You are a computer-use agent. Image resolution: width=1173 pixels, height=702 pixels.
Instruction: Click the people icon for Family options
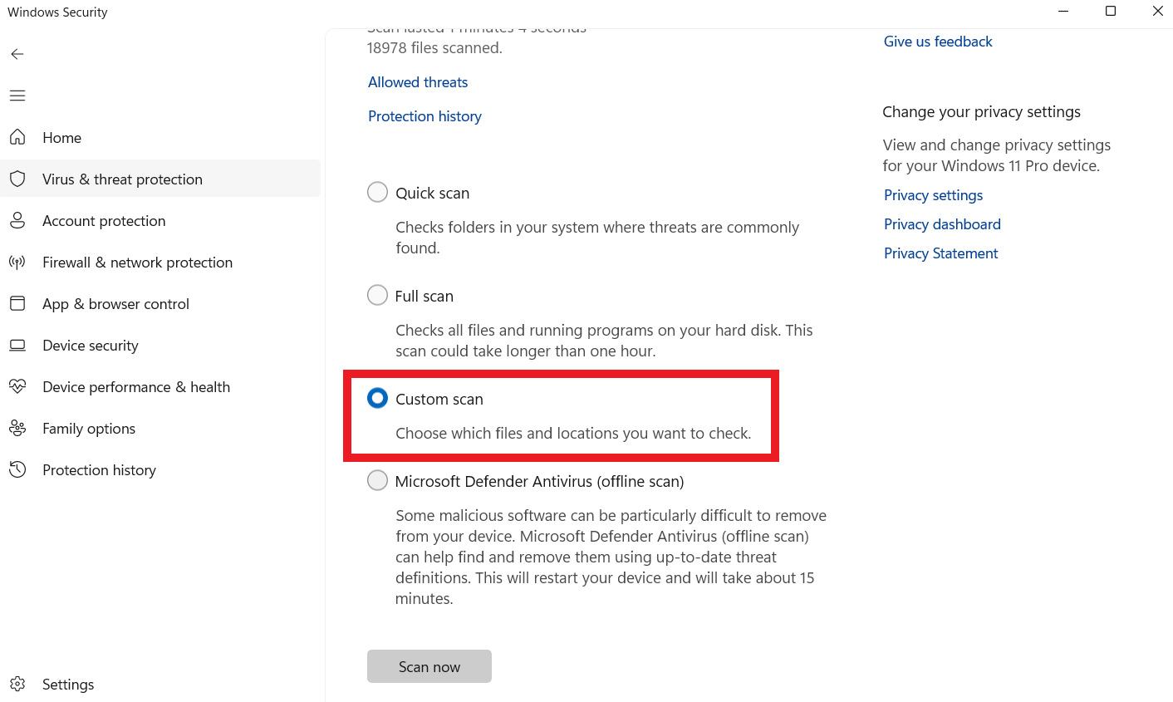point(17,428)
